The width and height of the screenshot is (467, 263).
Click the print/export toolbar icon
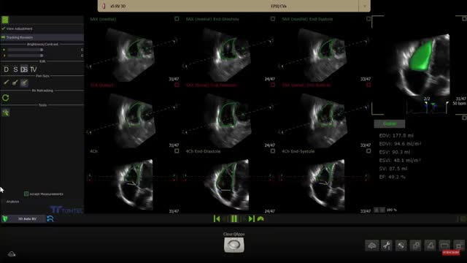click(x=430, y=245)
